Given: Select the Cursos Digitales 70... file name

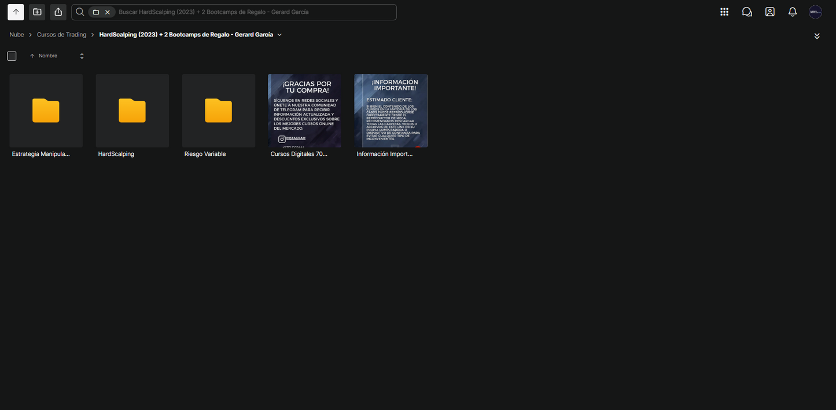Looking at the screenshot, I should pos(299,154).
